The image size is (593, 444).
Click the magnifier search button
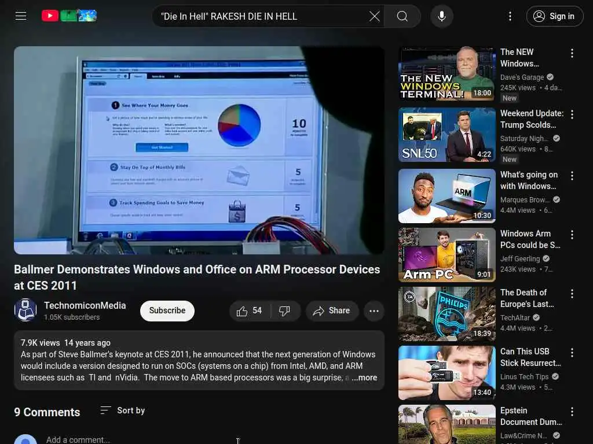click(x=402, y=16)
